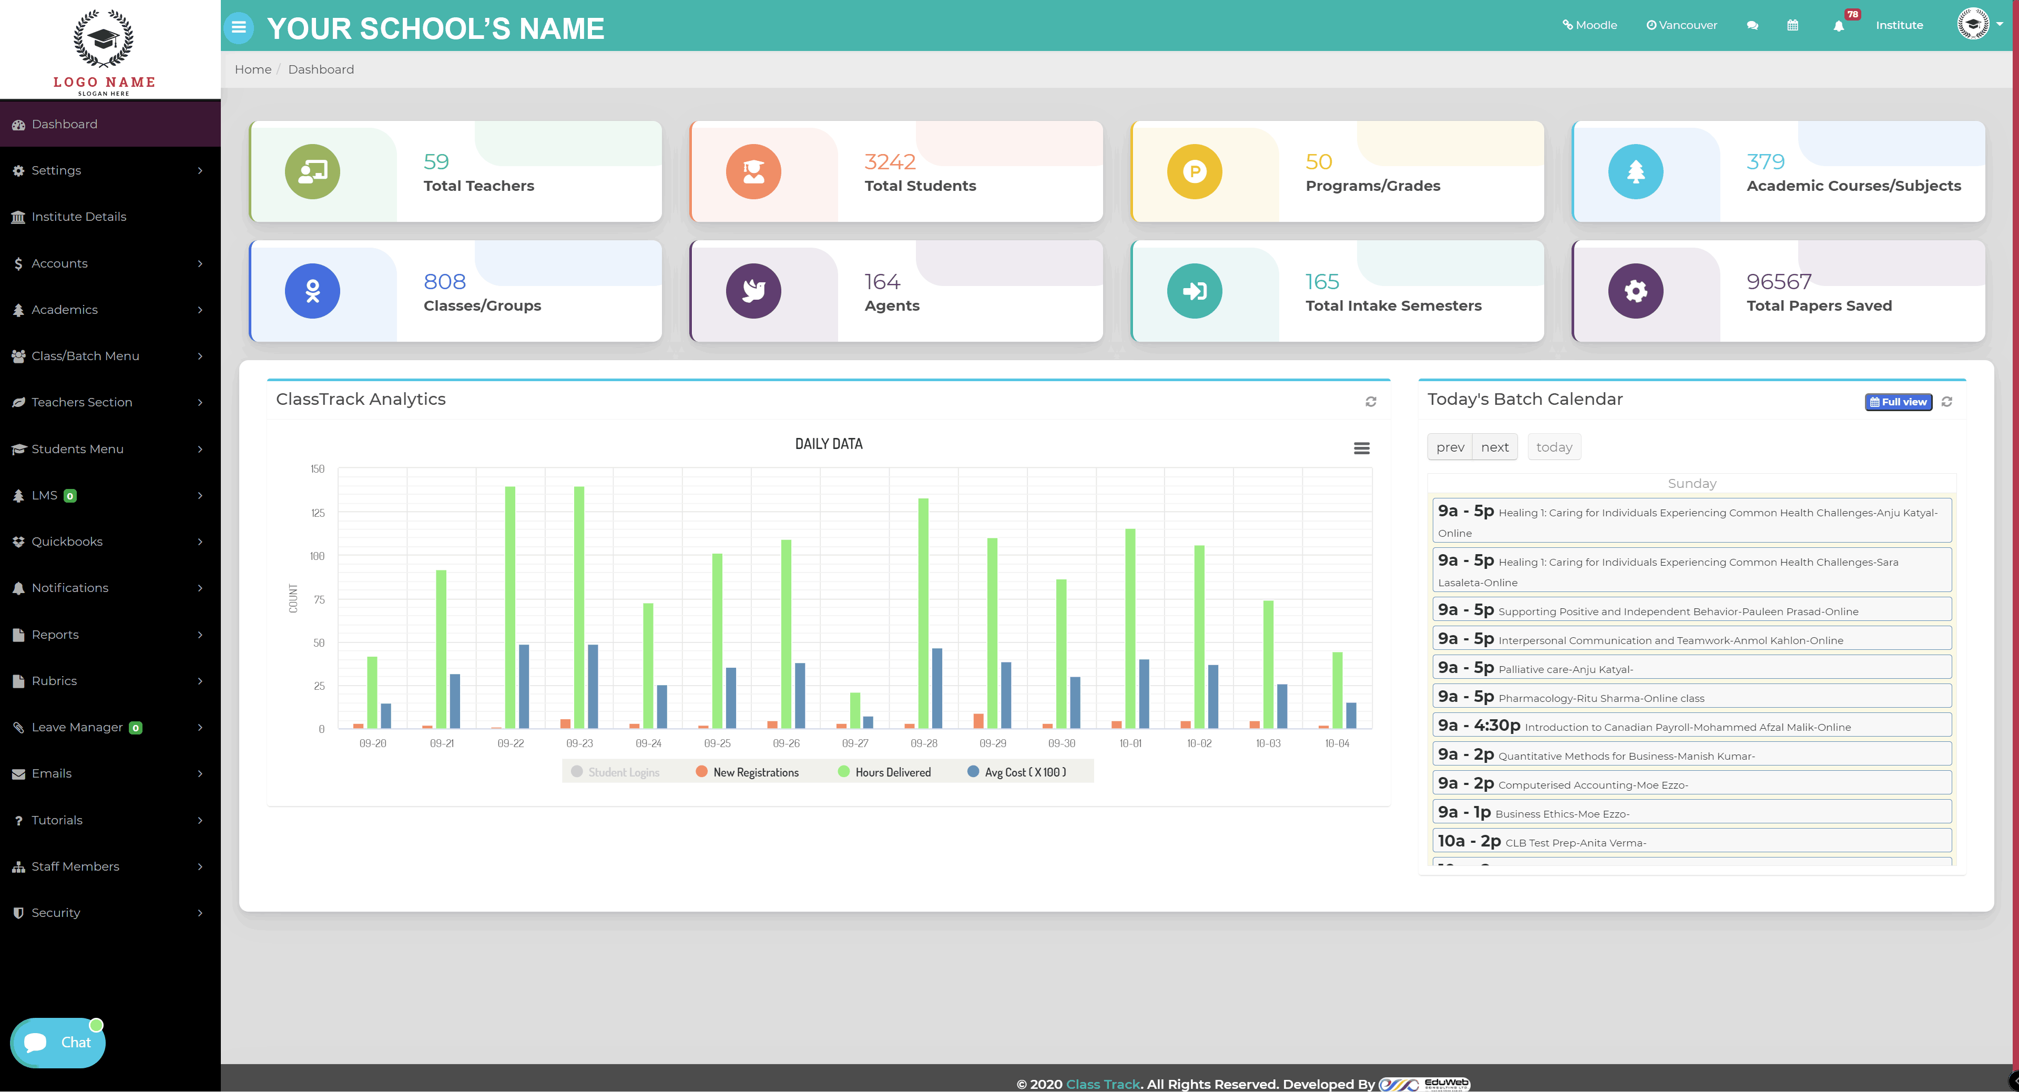Open Institute Details in the sidebar
2019x1092 pixels.
110,217
